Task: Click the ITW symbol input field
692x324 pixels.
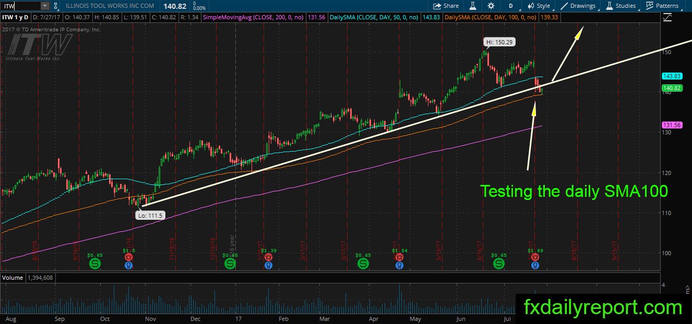Action: point(20,6)
